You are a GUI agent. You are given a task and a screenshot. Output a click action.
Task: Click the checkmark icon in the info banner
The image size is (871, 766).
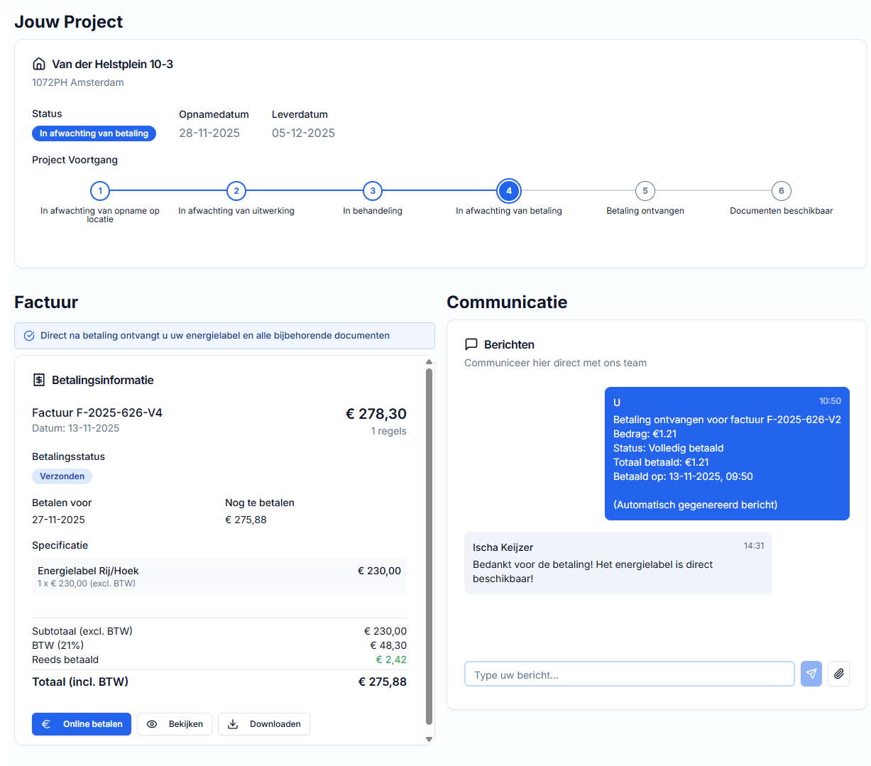click(29, 336)
